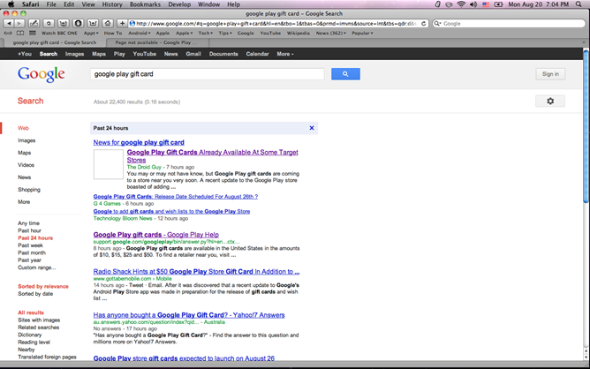Screen dimensions: 590x369
Task: Select the Any time filter
Action: (x=28, y=223)
